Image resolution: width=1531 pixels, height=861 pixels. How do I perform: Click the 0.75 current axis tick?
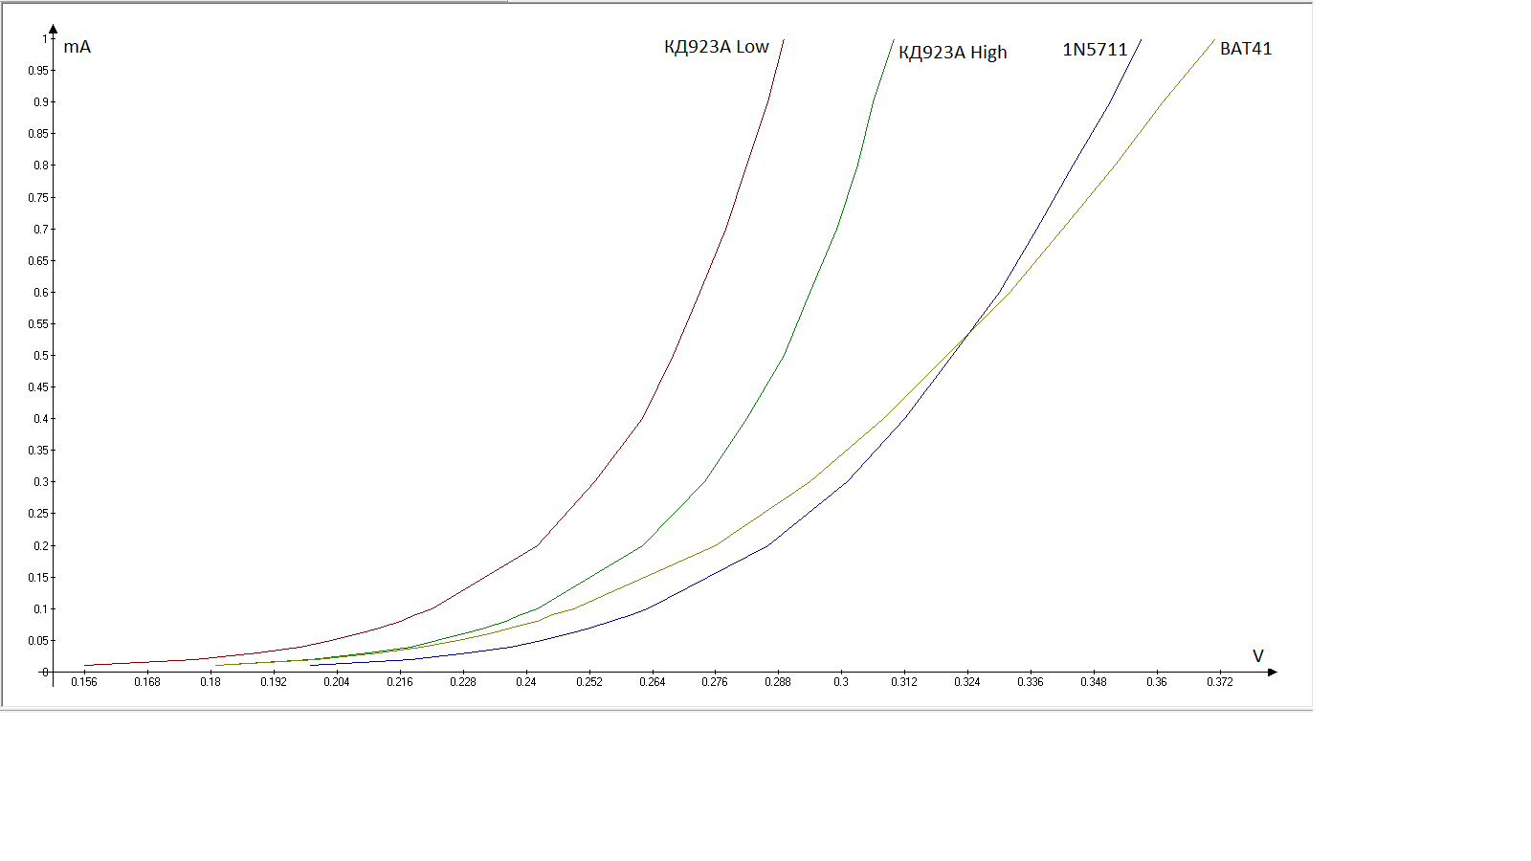(x=38, y=198)
